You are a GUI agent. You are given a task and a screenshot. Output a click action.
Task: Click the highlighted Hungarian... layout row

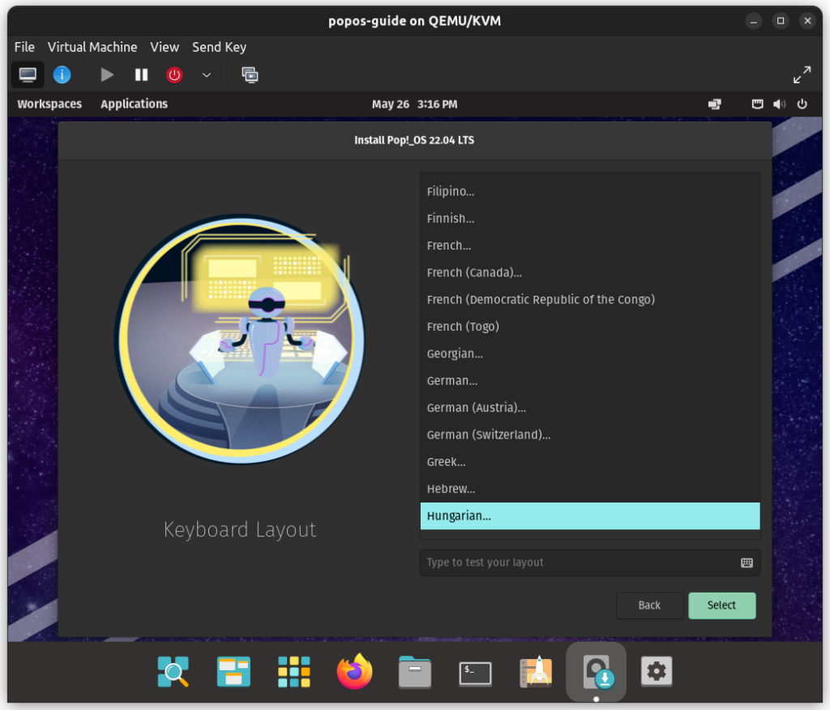(x=590, y=515)
